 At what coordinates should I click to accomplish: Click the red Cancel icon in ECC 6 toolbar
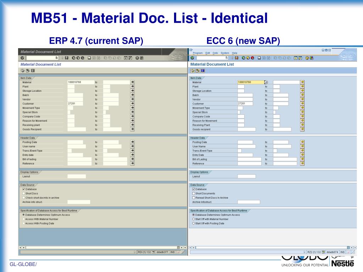click(252, 58)
